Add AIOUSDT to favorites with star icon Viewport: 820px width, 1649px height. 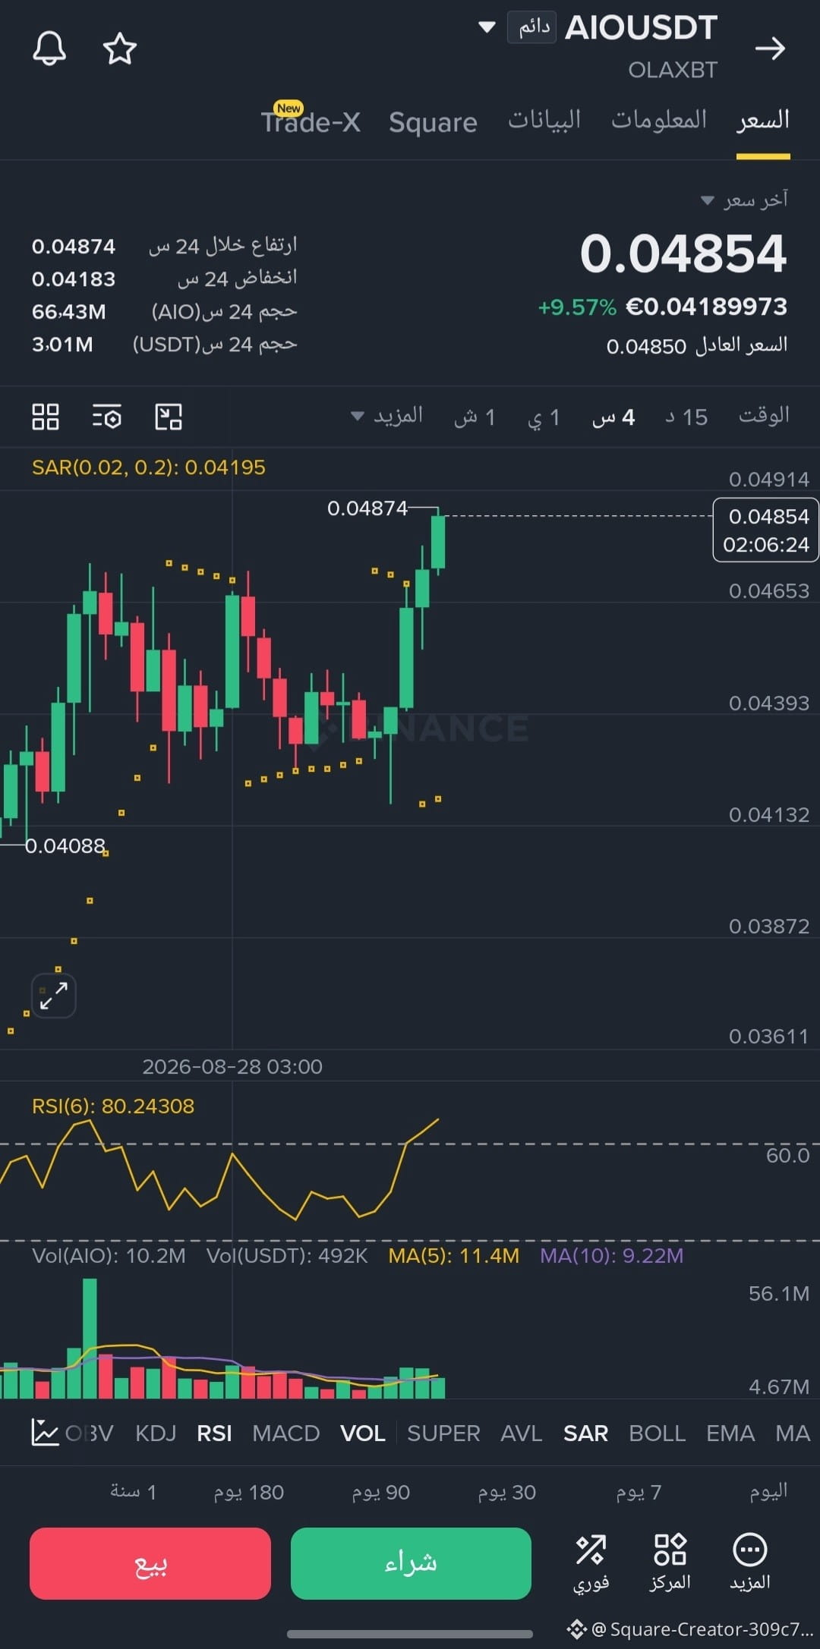coord(119,49)
